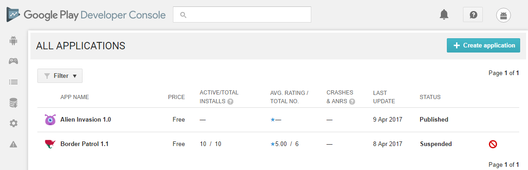This screenshot has height=170, width=528.
Task: Click Free price in Border Patrol row
Action: click(179, 144)
